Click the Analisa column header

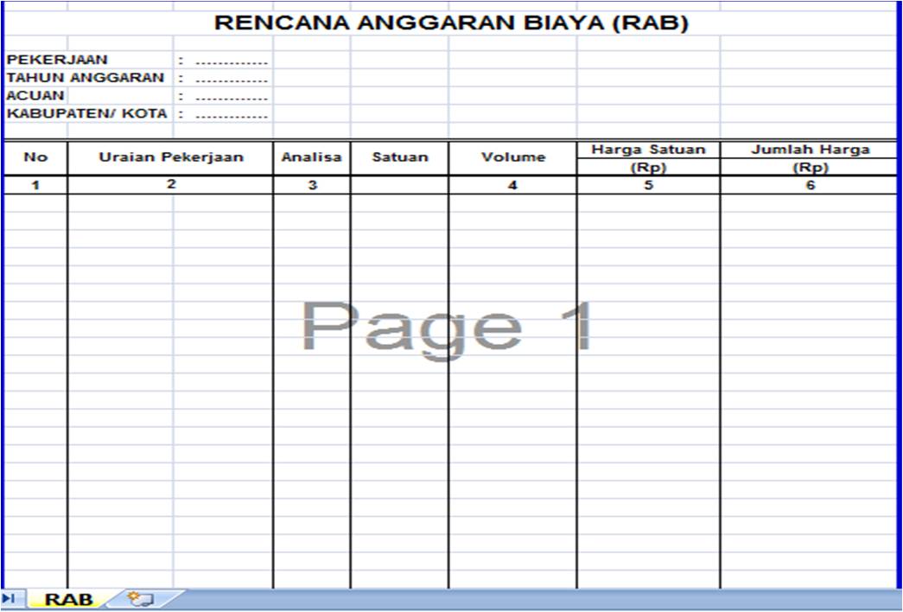310,157
